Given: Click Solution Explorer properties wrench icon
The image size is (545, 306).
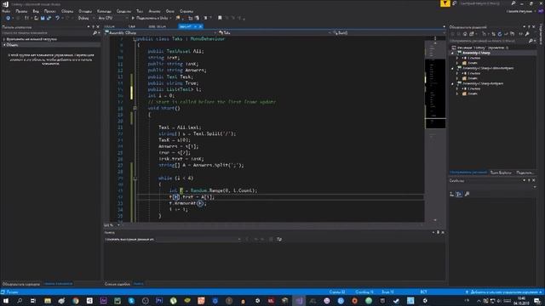Looking at the screenshot, I should [x=527, y=34].
